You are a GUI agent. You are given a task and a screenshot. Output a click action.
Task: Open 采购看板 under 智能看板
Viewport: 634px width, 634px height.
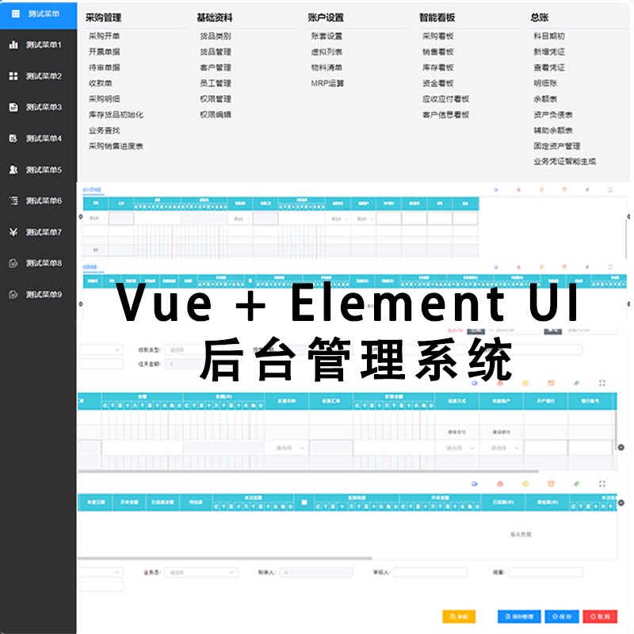point(438,36)
